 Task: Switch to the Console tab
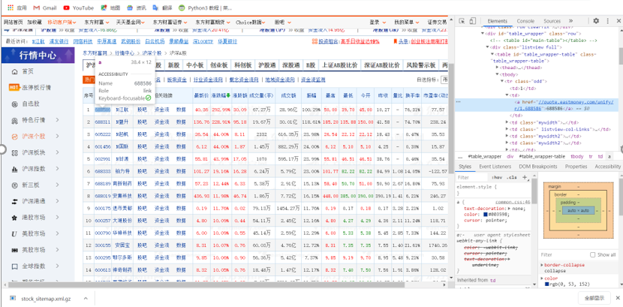pyautogui.click(x=525, y=21)
